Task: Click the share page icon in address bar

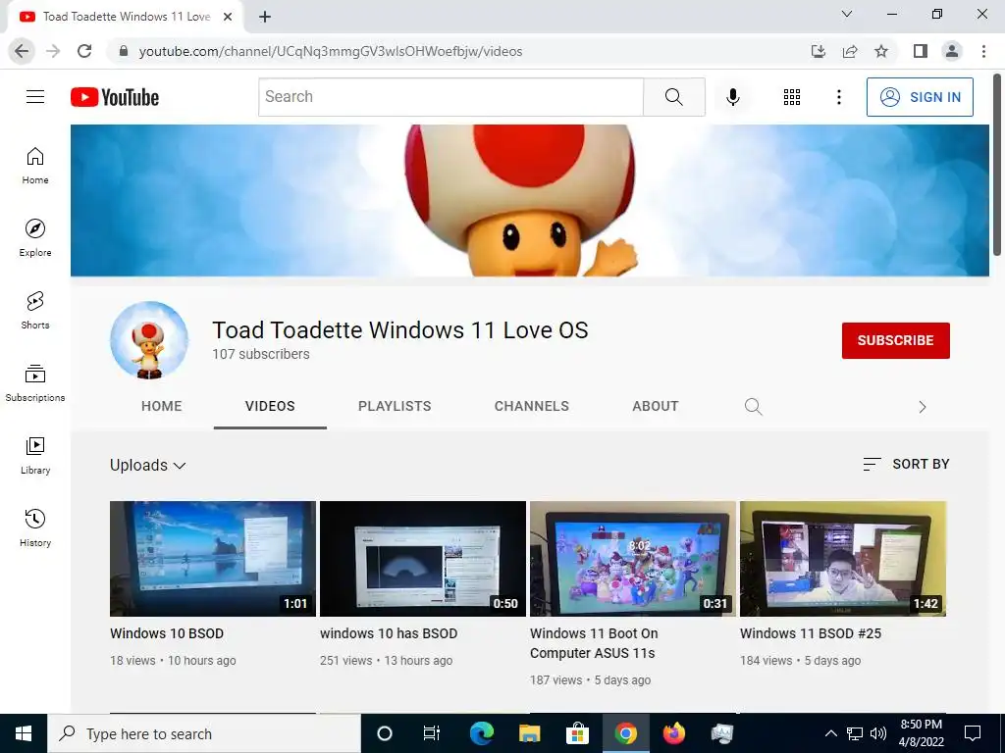Action: (x=850, y=51)
